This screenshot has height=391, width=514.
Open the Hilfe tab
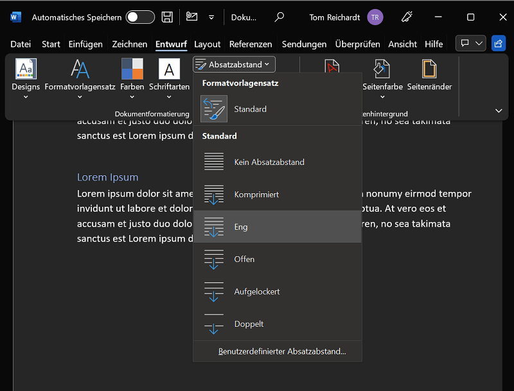tap(434, 44)
